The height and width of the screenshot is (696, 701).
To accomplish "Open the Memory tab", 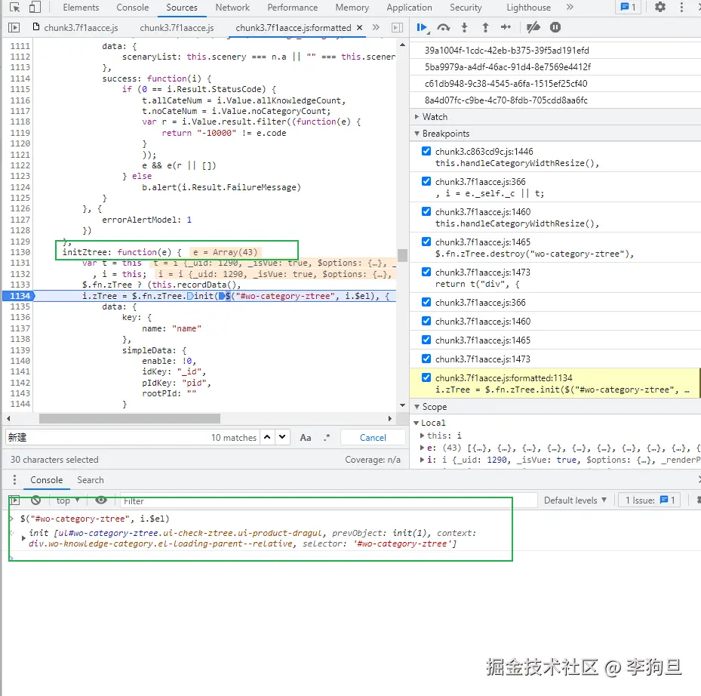I will tap(352, 8).
